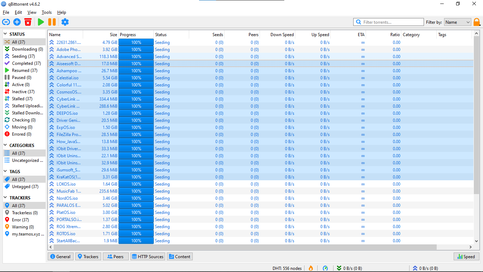Select the Error (37) tracker filter
This screenshot has width=483, height=272.
click(24, 220)
